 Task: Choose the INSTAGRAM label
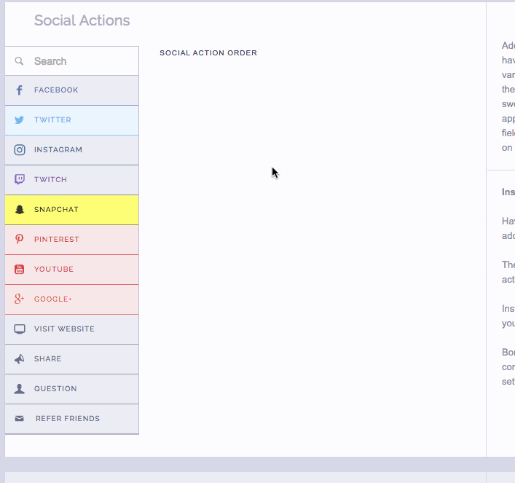(58, 150)
